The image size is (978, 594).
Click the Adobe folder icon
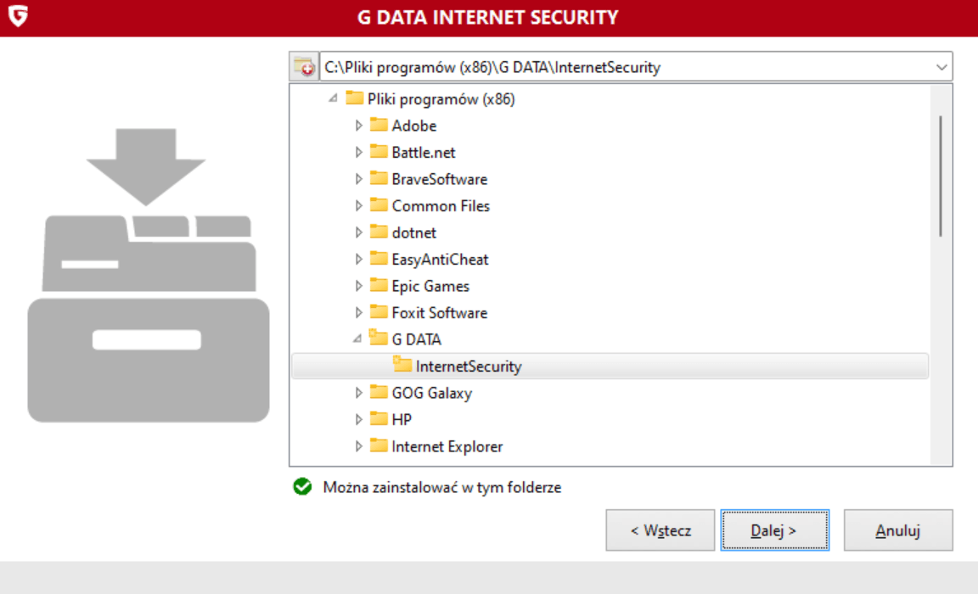point(379,126)
